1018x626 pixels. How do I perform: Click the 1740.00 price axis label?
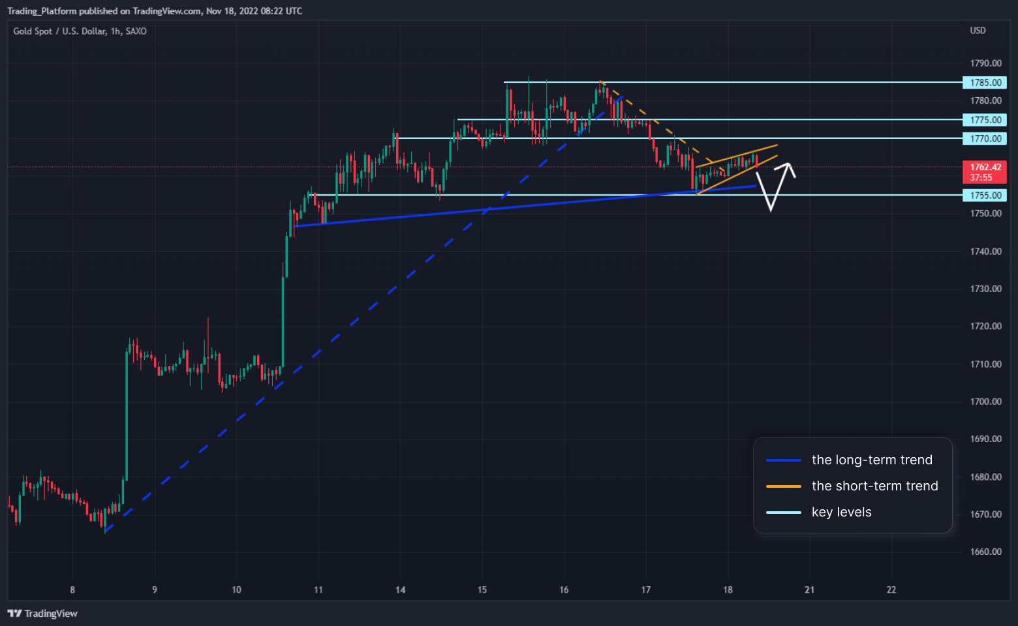[985, 252]
